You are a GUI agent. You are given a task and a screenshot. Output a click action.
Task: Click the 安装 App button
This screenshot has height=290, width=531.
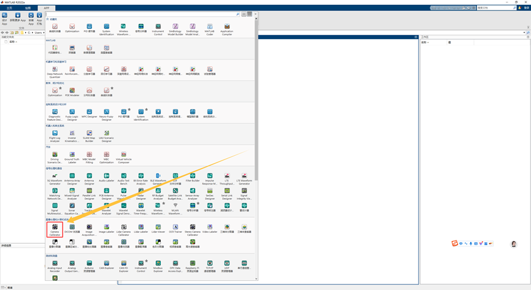point(31,19)
